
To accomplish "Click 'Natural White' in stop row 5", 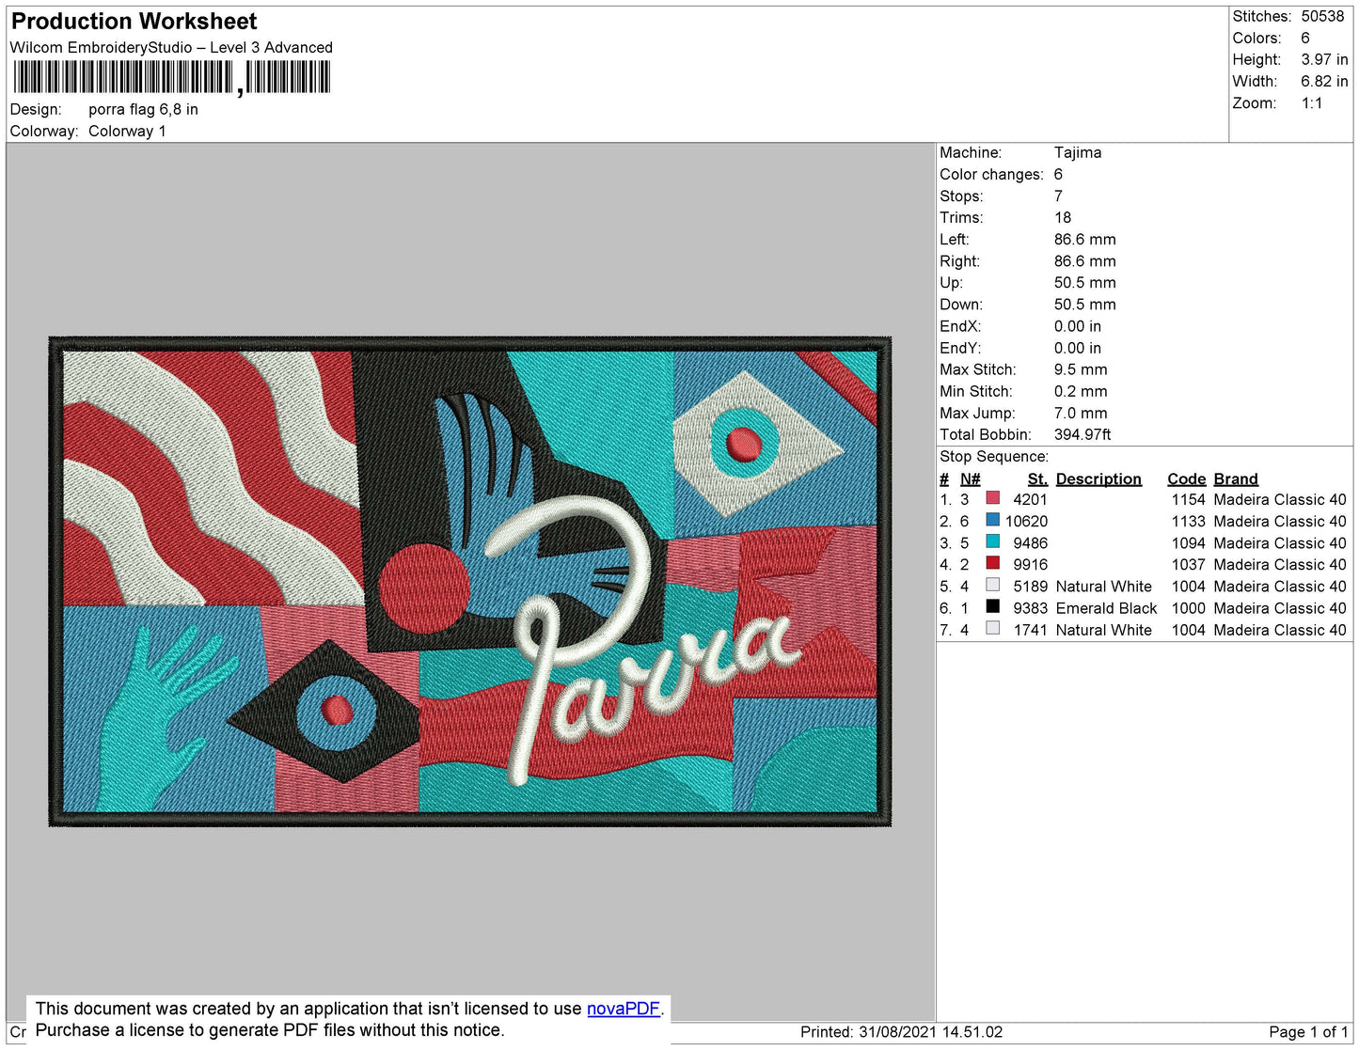I will tap(1103, 586).
